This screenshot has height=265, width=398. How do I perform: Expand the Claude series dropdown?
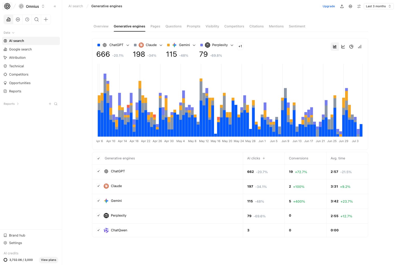(x=161, y=45)
